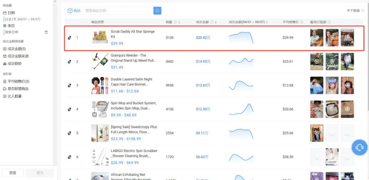Sort by 成交金额 column arrows
369x180 pixels.
215,22
